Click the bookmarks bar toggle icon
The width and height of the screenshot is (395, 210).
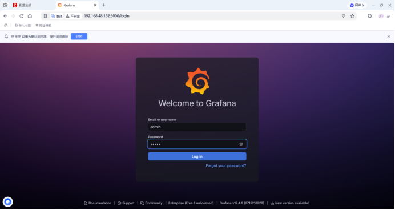(x=6, y=25)
